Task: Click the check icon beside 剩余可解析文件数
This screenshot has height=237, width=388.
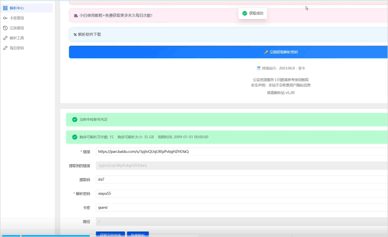Action: (75, 137)
